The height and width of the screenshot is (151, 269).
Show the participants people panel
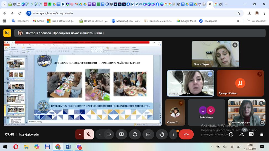[241, 134]
